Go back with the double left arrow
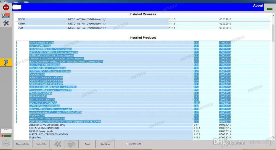 tap(57, 144)
